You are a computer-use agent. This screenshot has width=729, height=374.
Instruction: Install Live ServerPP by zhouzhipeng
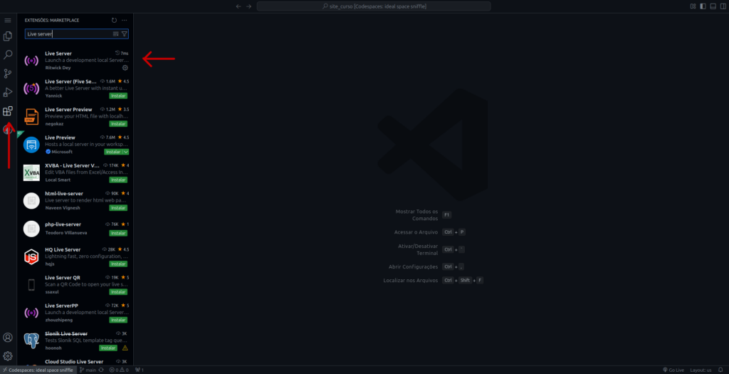118,320
